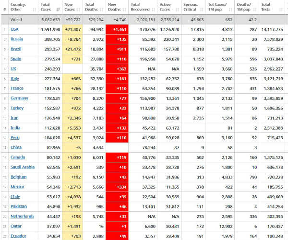
Task: Select Spain total recovered 196,958
Action: pos(148,59)
